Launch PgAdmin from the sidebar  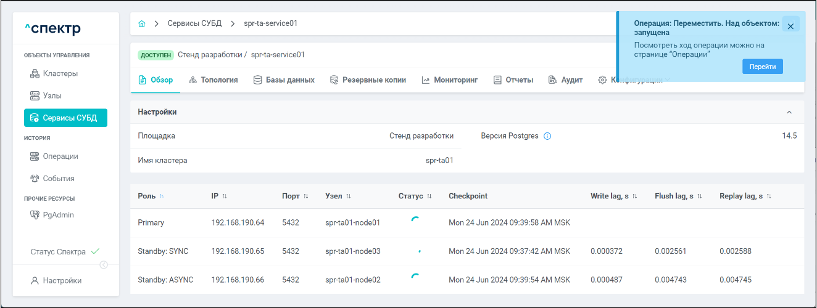point(58,215)
